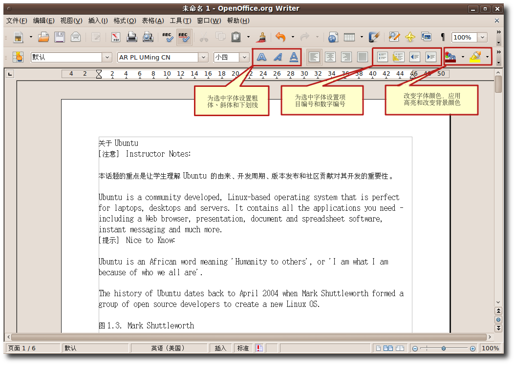
Task: Click the zoom slider handle in status bar
Action: [443, 348]
